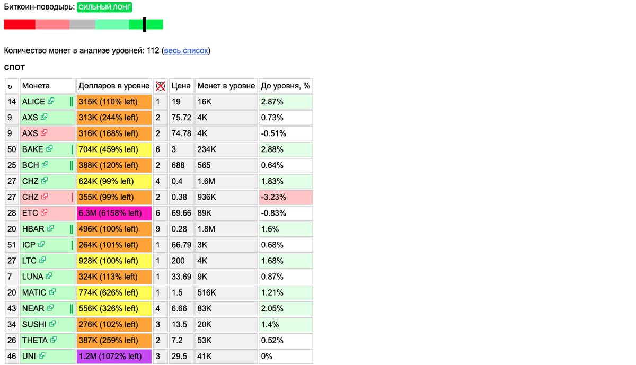This screenshot has width=636, height=365.
Task: Click the '556K (326% left)' NEAR cell
Action: coord(114,308)
